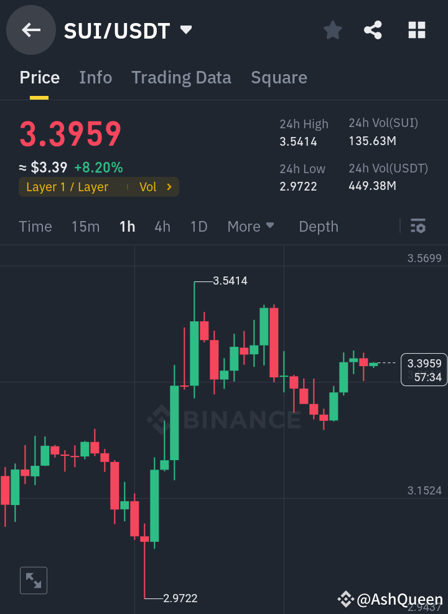Screen dimensions: 448x614
Task: Open the Square tab
Action: tap(279, 77)
